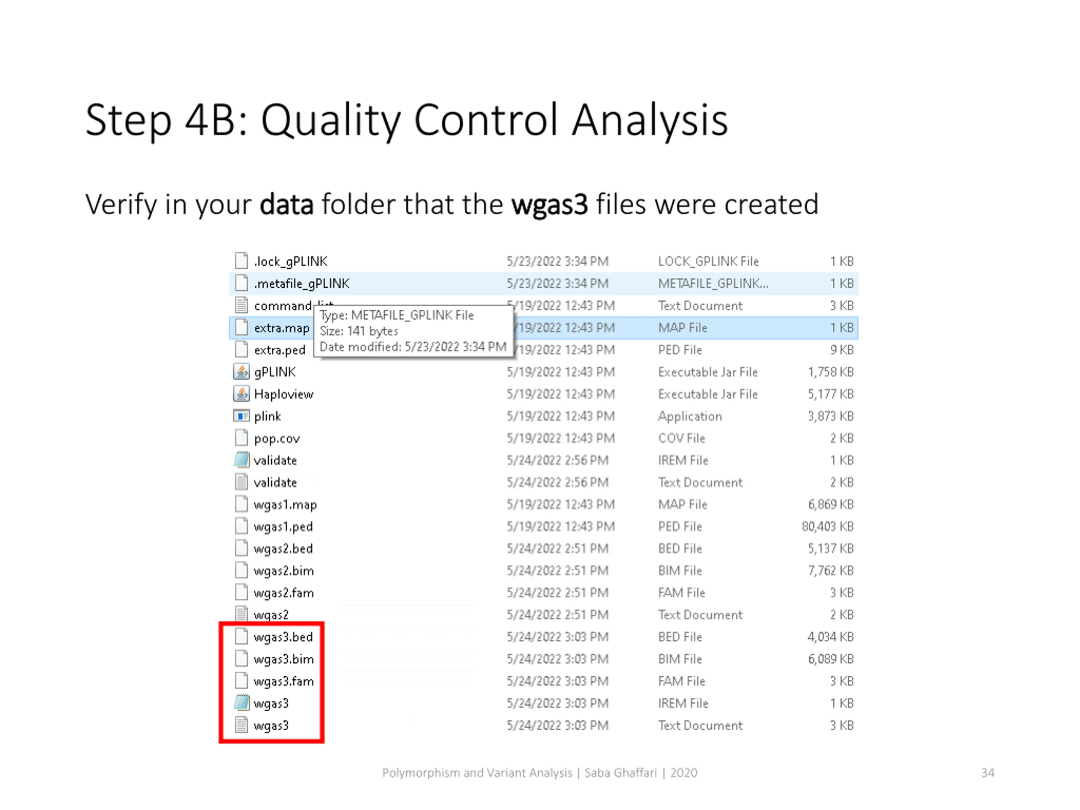
Task: Click the validate text document icon
Action: pyautogui.click(x=241, y=482)
